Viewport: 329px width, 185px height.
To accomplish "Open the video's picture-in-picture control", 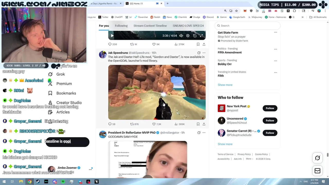I will pos(195,36).
